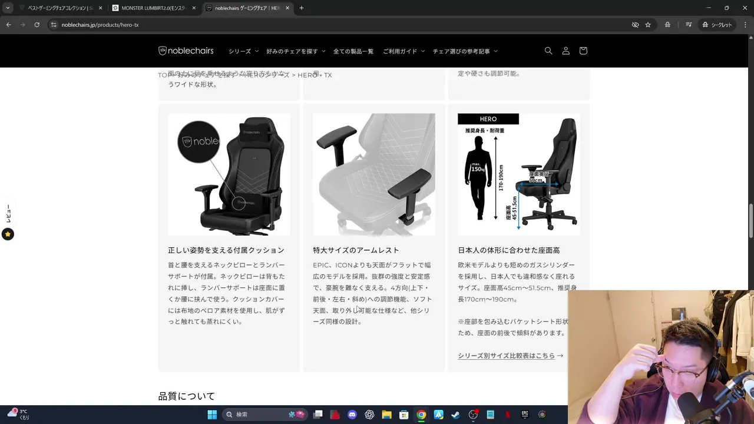This screenshot has width=754, height=424.
Task: Expand the ご利用ガイド dropdown
Action: click(x=404, y=51)
